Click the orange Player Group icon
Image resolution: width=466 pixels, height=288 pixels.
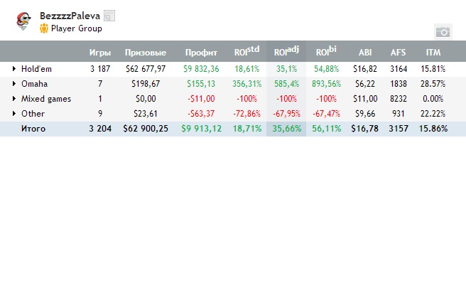(44, 28)
